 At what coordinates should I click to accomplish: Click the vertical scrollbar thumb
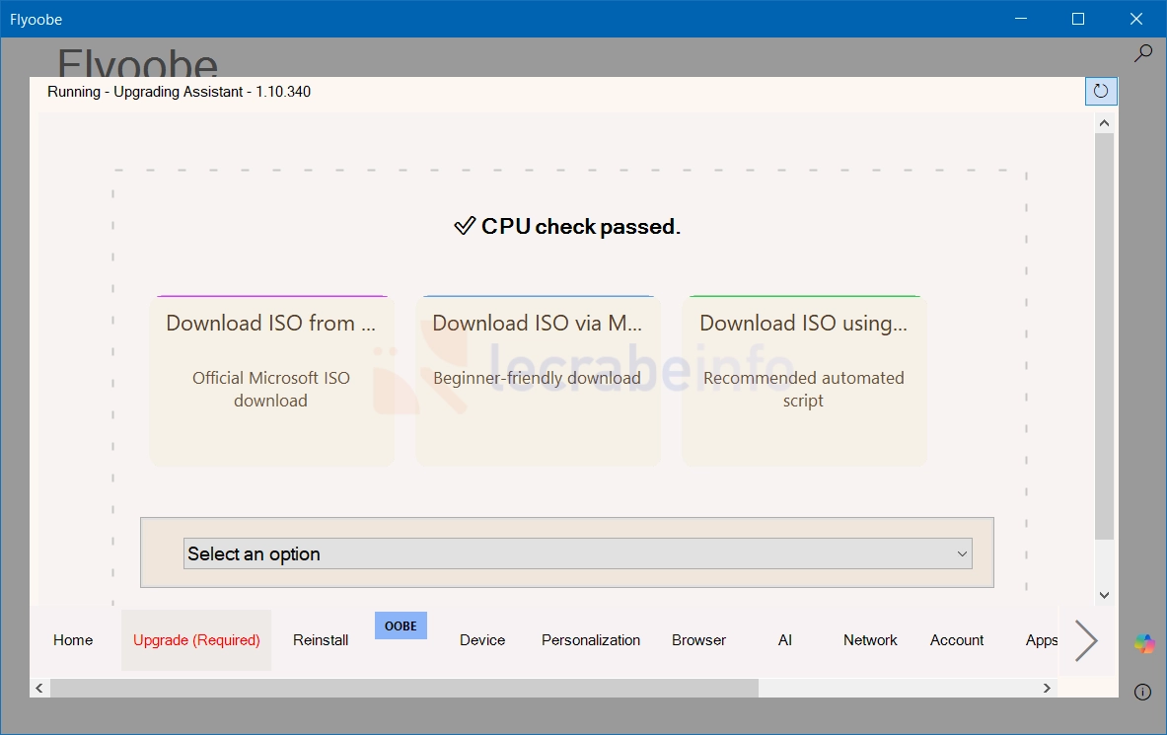coord(1105,335)
